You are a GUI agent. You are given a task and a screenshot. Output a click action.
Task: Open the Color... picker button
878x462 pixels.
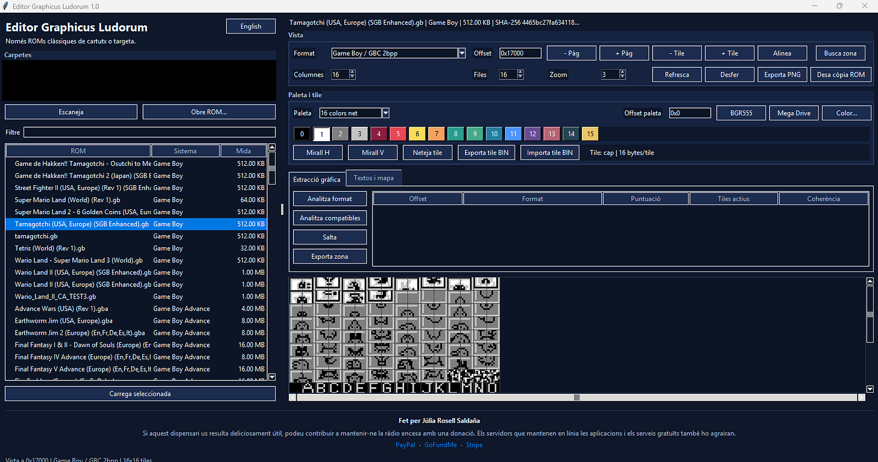pos(847,113)
